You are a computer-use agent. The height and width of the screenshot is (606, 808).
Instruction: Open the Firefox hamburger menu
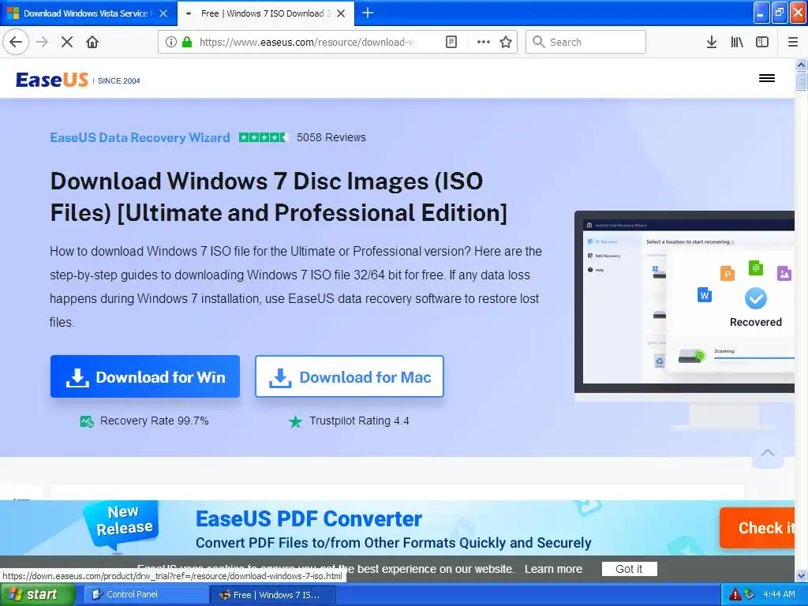(x=792, y=42)
